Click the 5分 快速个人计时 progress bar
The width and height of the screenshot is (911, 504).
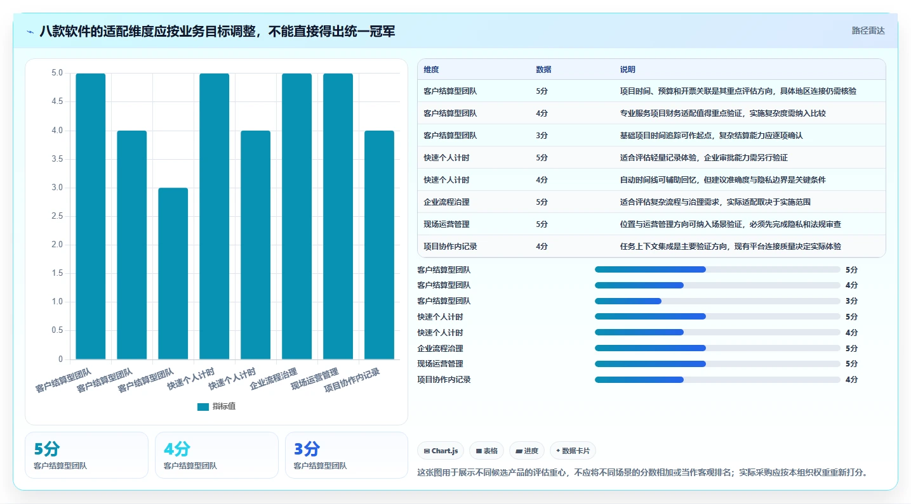717,316
